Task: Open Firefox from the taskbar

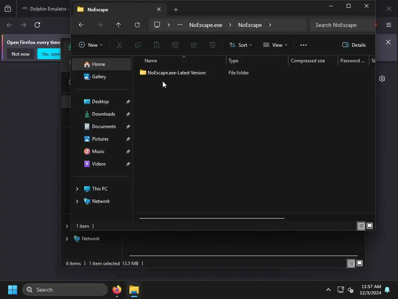Action: pyautogui.click(x=117, y=290)
